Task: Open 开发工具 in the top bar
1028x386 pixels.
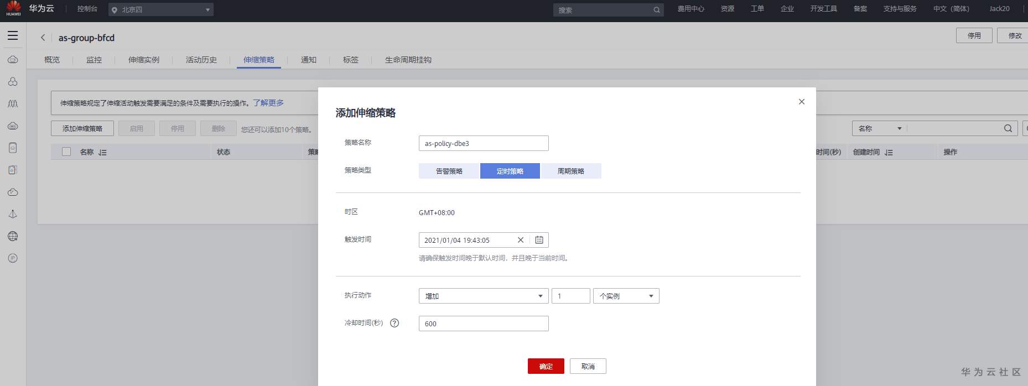Action: click(x=824, y=9)
